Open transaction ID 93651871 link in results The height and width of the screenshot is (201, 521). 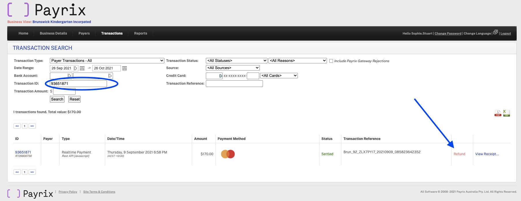tap(23, 152)
